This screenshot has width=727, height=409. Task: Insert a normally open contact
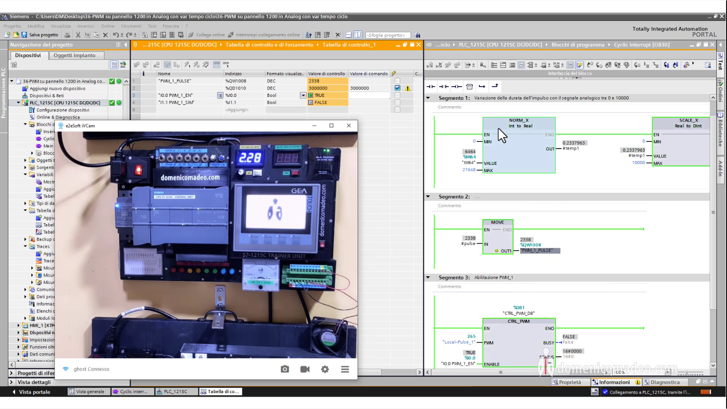[x=431, y=87]
